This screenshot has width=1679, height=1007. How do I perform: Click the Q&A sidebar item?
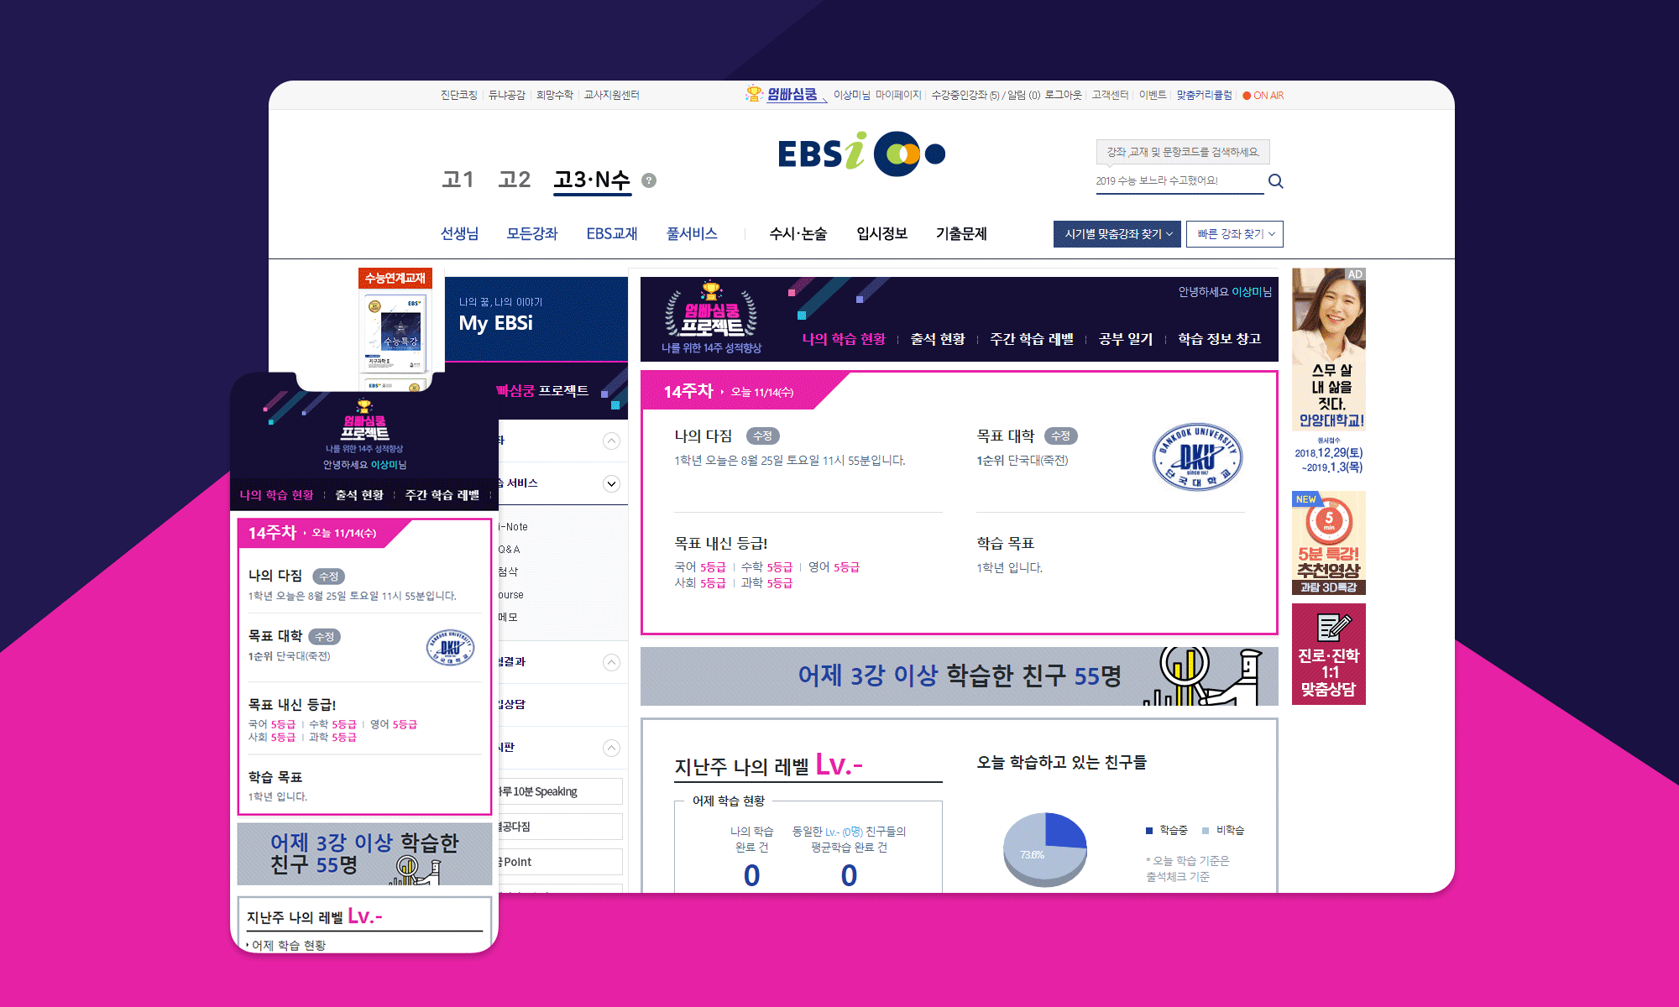click(x=510, y=550)
